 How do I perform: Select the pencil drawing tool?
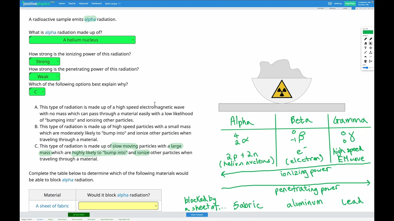click(x=365, y=39)
